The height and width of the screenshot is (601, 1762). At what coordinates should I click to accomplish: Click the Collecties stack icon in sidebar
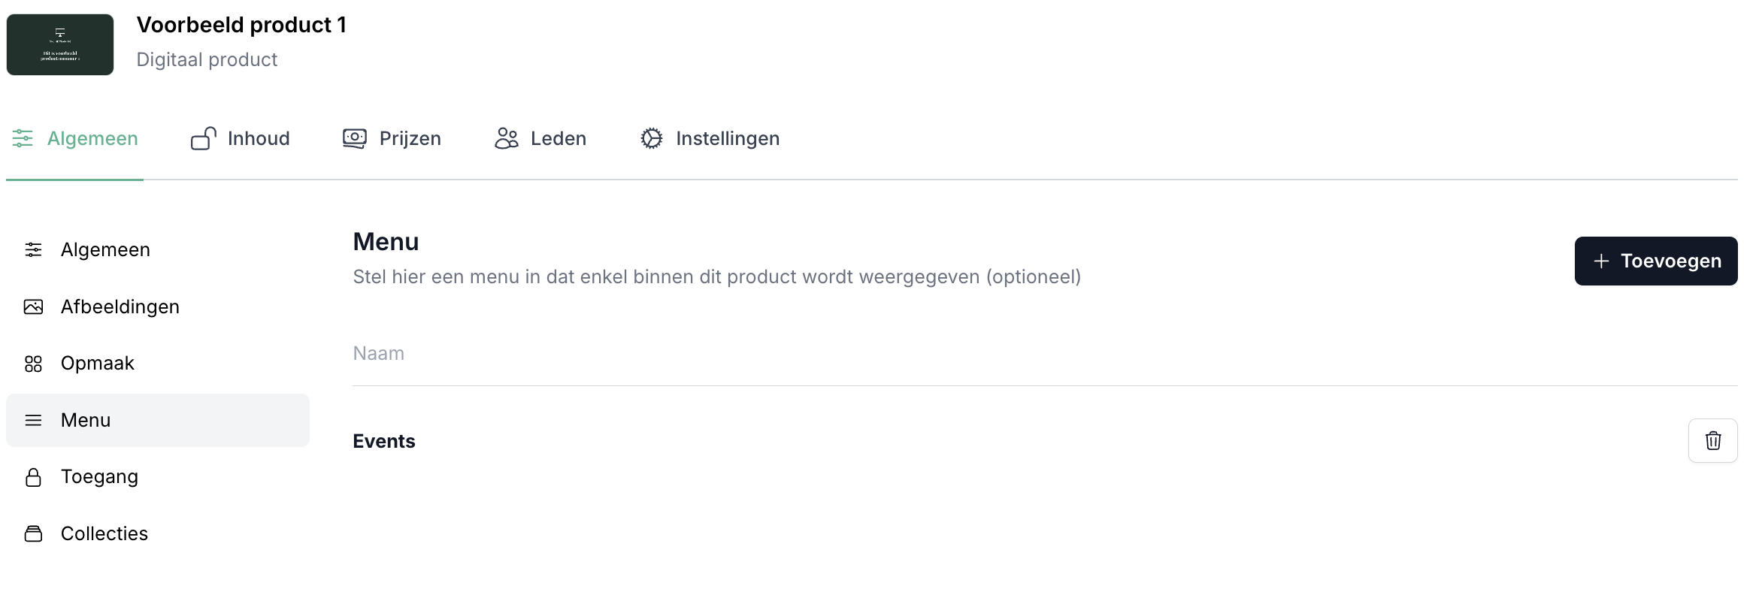click(34, 534)
